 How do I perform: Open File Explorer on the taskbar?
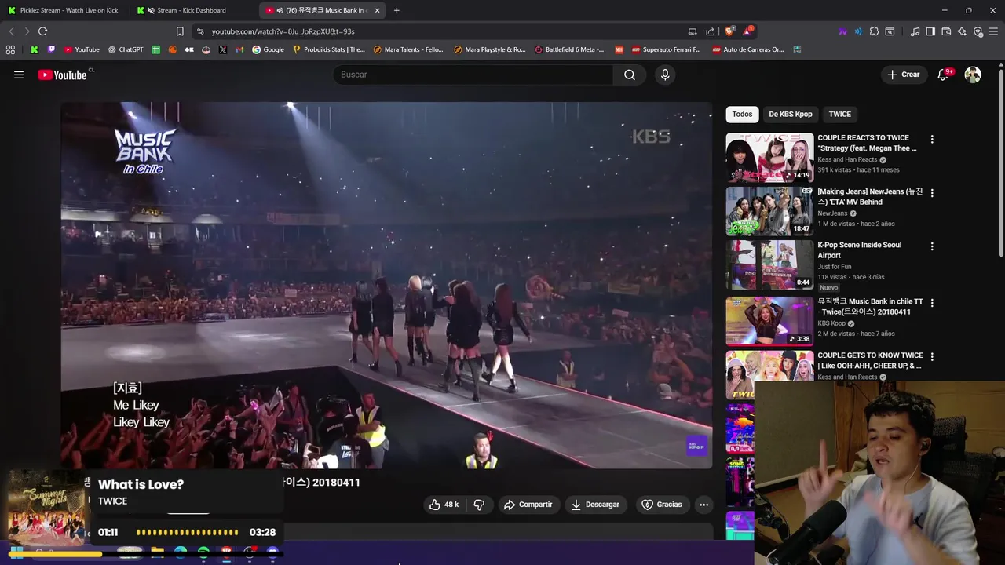[x=158, y=552]
